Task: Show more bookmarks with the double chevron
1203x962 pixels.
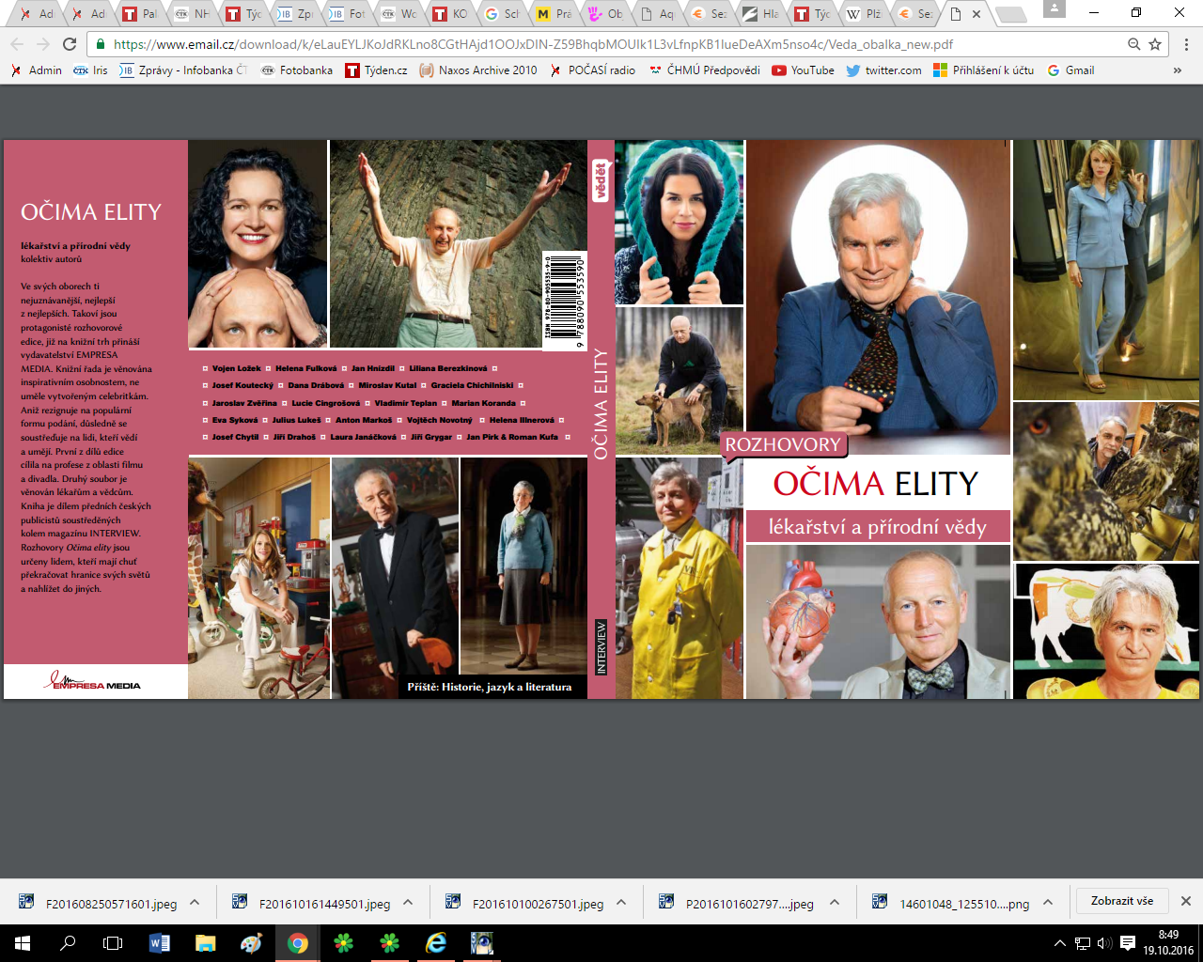Action: click(x=1178, y=70)
